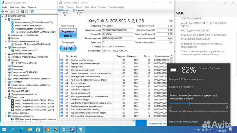Open File Explorer from the taskbar
Image resolution: width=237 pixels, height=133 pixels.
pos(30,129)
